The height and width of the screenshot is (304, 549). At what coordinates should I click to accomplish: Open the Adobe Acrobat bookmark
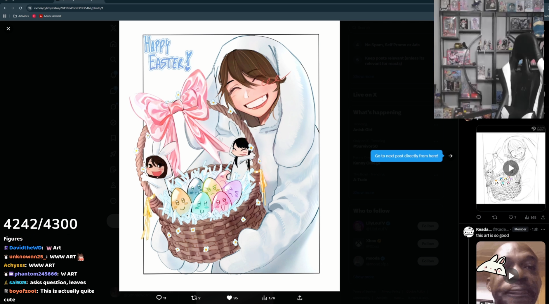pos(50,16)
